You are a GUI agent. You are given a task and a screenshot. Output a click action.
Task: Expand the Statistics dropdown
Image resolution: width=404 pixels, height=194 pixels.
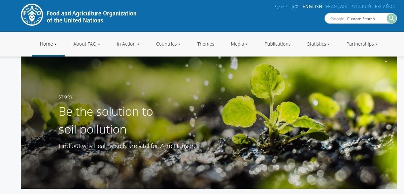tap(318, 44)
